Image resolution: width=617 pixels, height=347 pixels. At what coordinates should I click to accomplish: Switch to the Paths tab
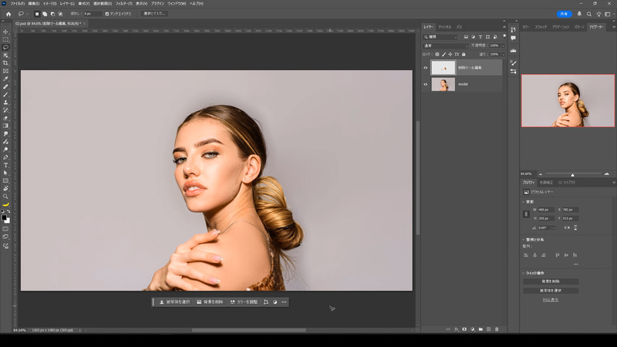tap(459, 27)
